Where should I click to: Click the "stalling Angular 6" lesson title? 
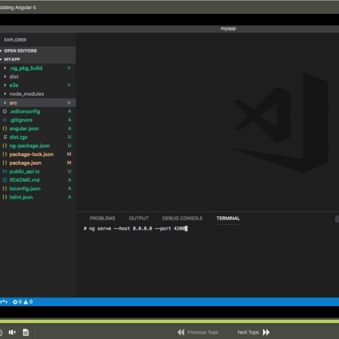click(x=18, y=8)
